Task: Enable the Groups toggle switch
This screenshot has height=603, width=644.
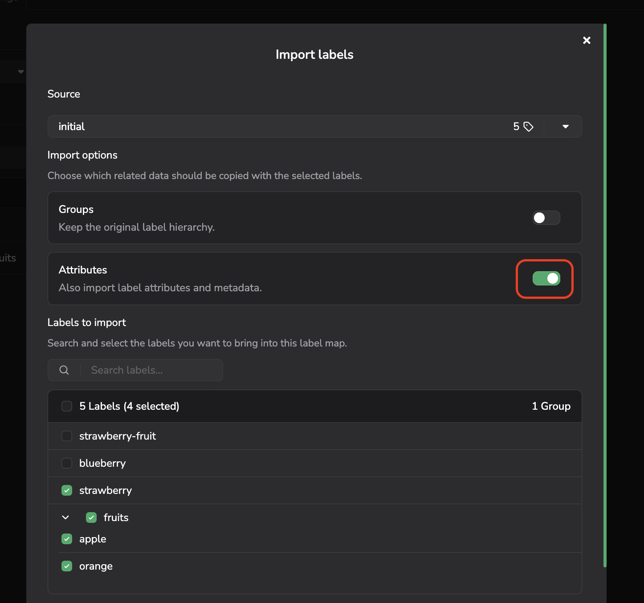Action: 546,218
